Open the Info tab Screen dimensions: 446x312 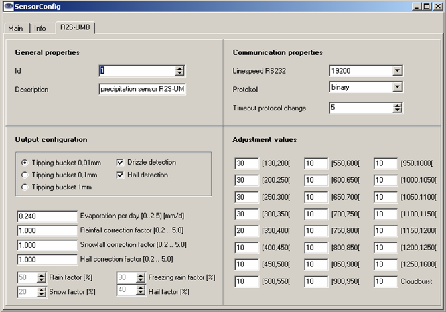[40, 29]
